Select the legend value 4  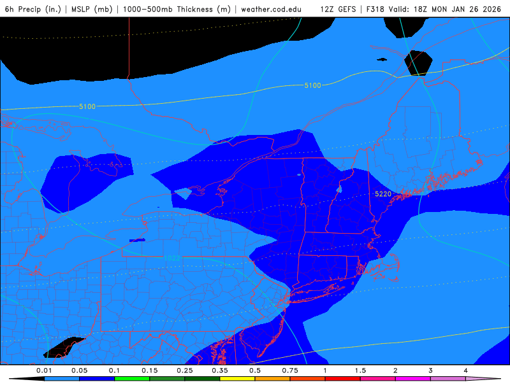(466, 371)
